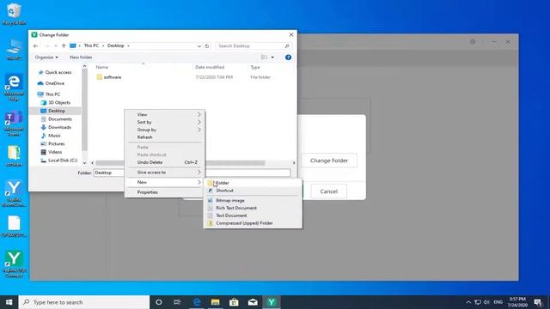Choose Refresh from the context menu

164,137
